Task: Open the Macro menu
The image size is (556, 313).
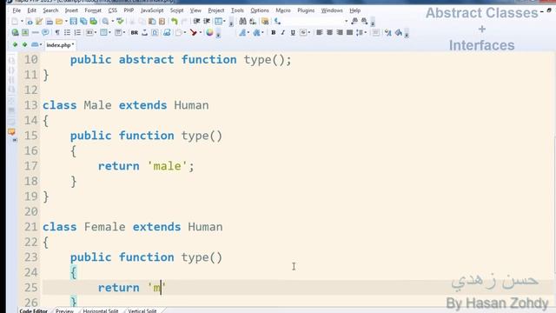Action: point(283,10)
